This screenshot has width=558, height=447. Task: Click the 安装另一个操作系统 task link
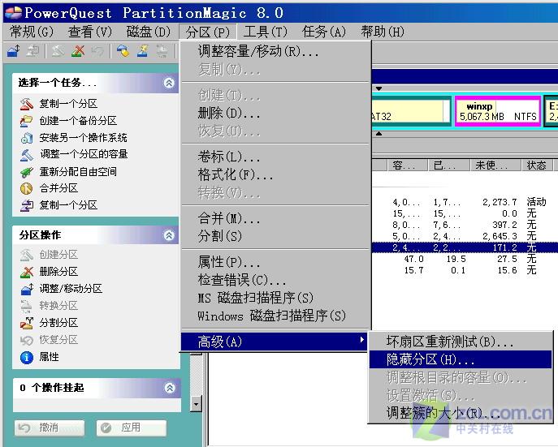[x=84, y=138]
